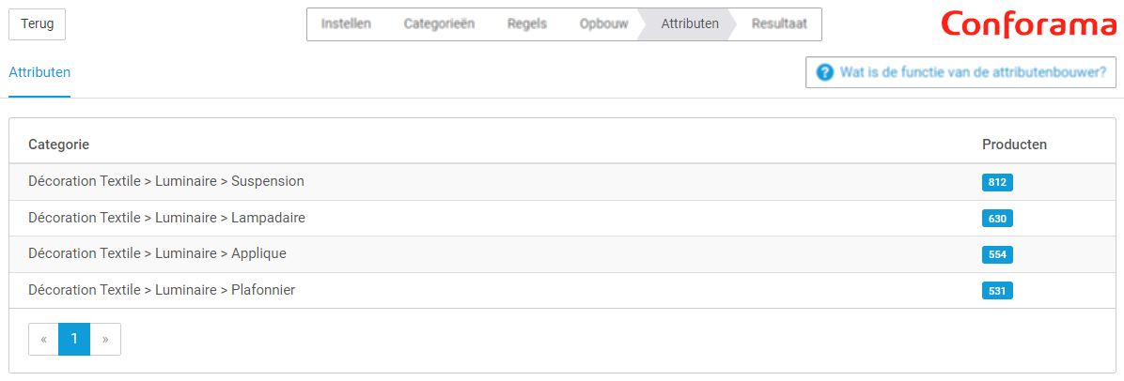Switch to the Instellen step
Image resolution: width=1124 pixels, height=381 pixels.
pyautogui.click(x=346, y=23)
